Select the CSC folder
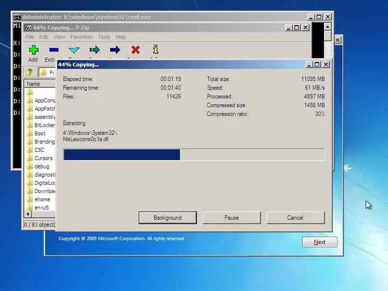The width and height of the screenshot is (388, 291). click(x=35, y=150)
